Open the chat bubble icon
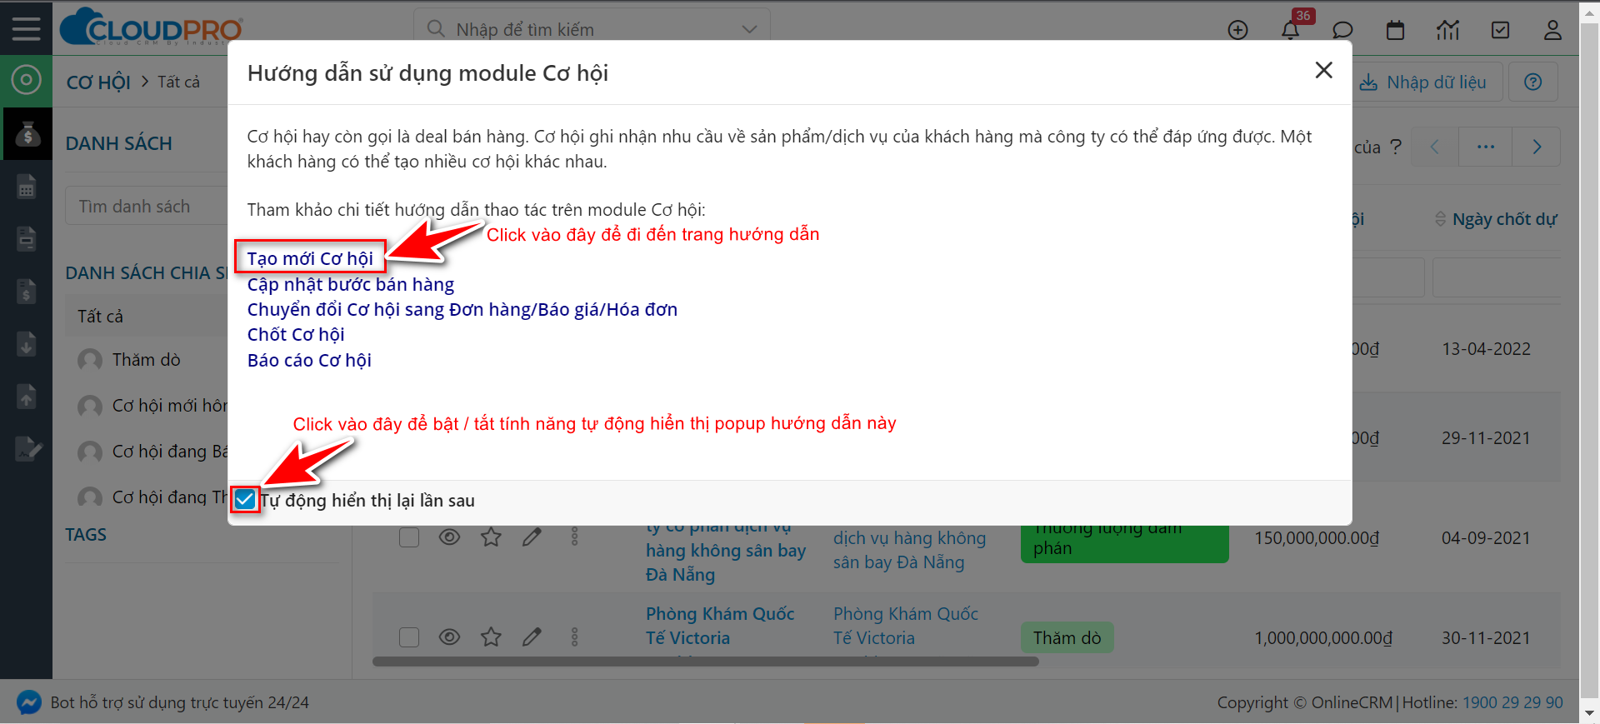 tap(1342, 30)
